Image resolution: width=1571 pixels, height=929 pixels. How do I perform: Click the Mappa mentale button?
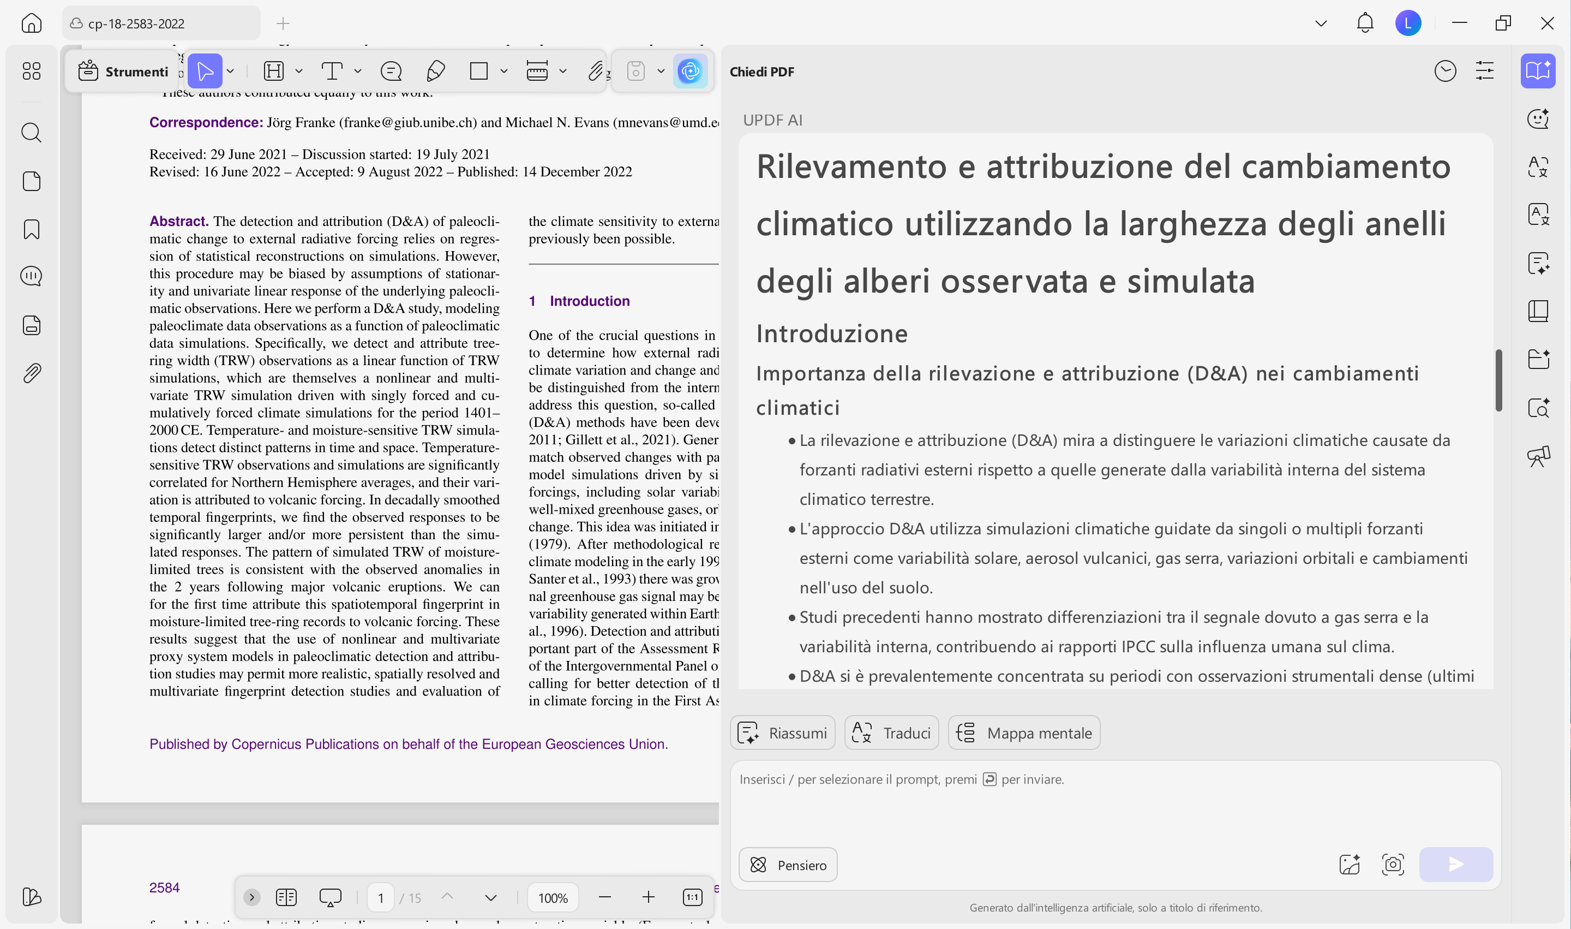click(1024, 733)
